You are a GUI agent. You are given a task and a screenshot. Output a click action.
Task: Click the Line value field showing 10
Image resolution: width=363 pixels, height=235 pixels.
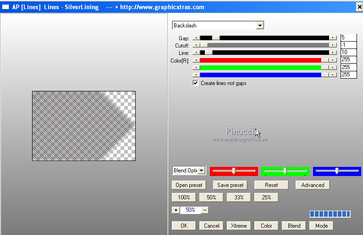click(348, 52)
